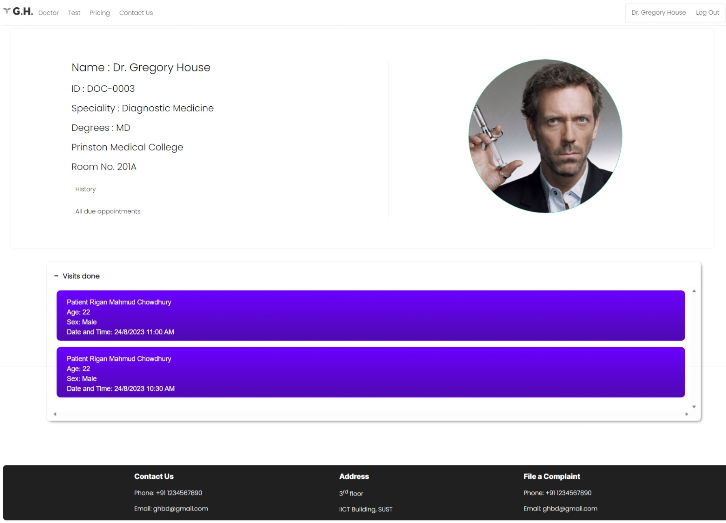Click Dr. Gregory House account name
Image resolution: width=726 pixels, height=523 pixels.
(659, 12)
